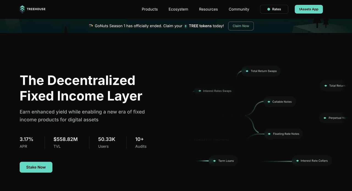Screen dimensions: 352x191
Task: Click the $558.82M TVL statistic
Action: tap(65, 139)
